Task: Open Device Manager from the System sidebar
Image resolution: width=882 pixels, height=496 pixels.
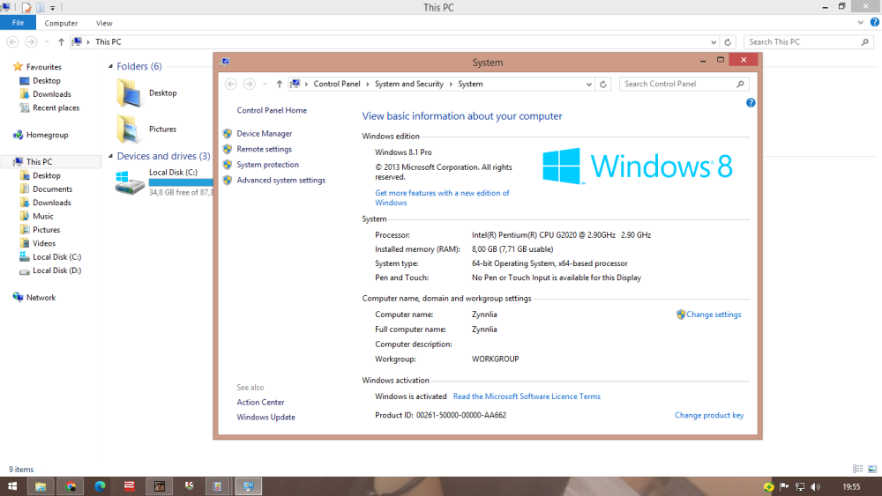Action: pos(264,134)
